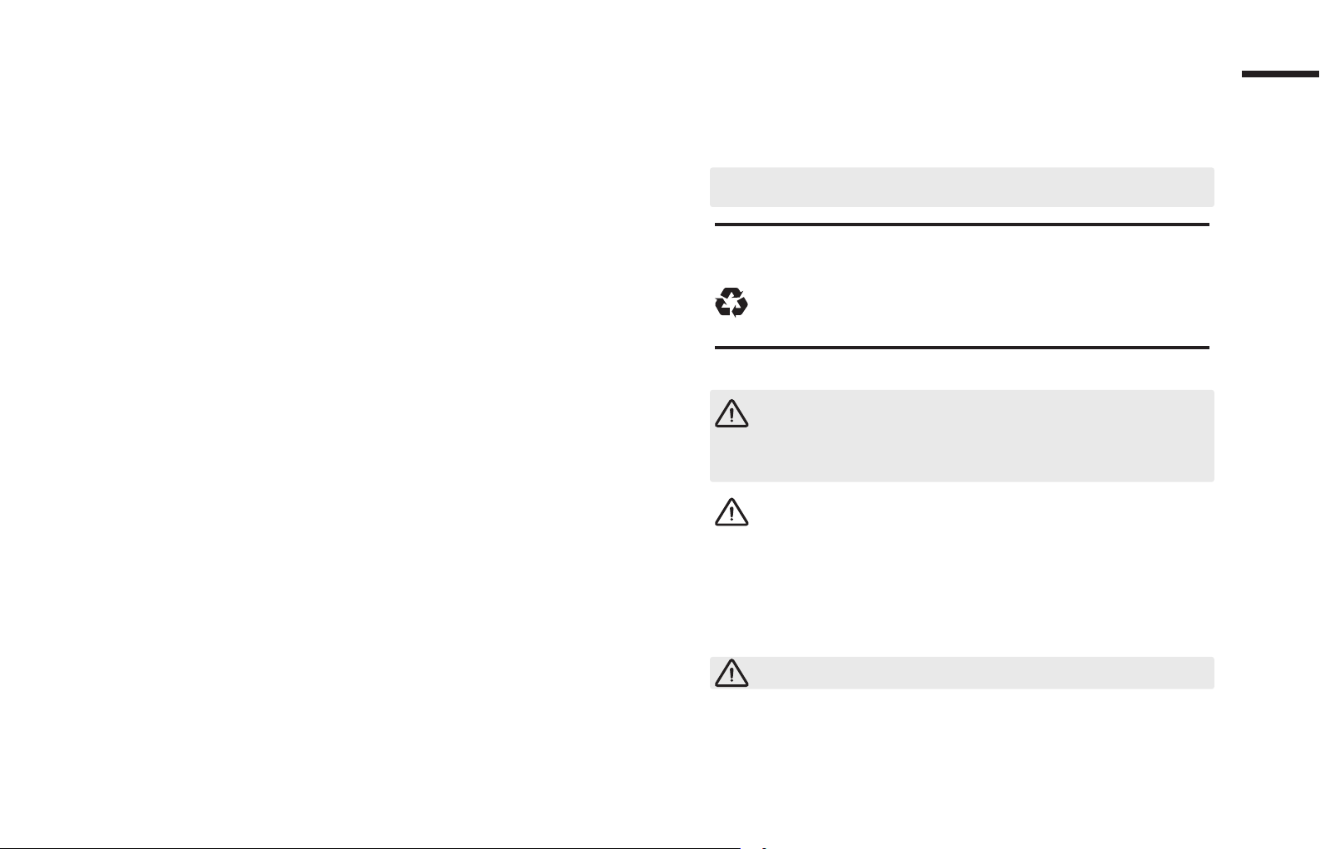Click the thick horizontal rule below the recycling symbol
1320x849 pixels.
click(962, 348)
